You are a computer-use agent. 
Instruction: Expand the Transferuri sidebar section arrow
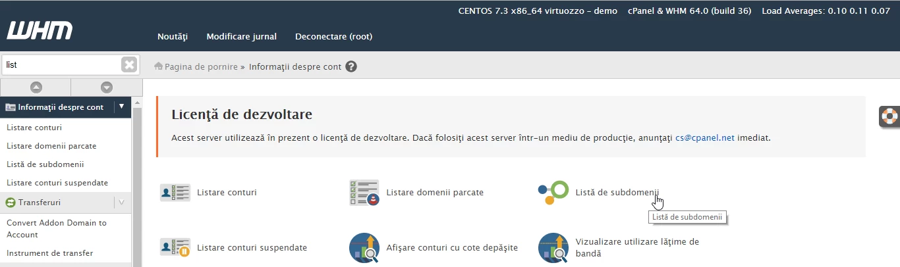[121, 202]
